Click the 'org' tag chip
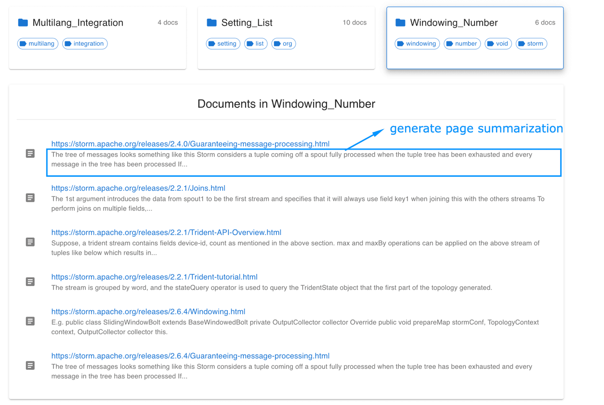The width and height of the screenshot is (604, 405). 284,44
